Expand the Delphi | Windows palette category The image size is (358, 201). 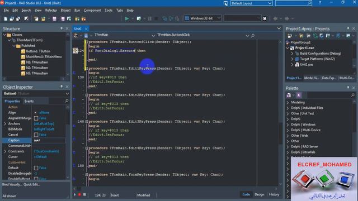tap(288, 125)
